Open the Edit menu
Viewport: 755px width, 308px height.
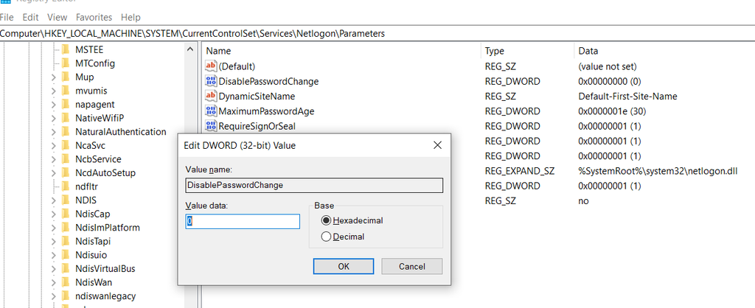click(x=30, y=17)
